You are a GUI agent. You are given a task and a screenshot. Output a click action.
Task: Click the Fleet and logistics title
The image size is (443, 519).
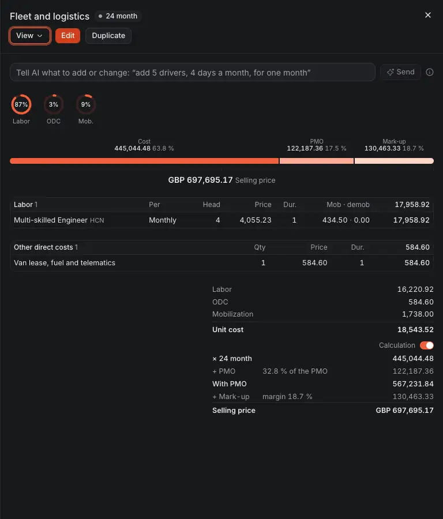[x=50, y=16]
